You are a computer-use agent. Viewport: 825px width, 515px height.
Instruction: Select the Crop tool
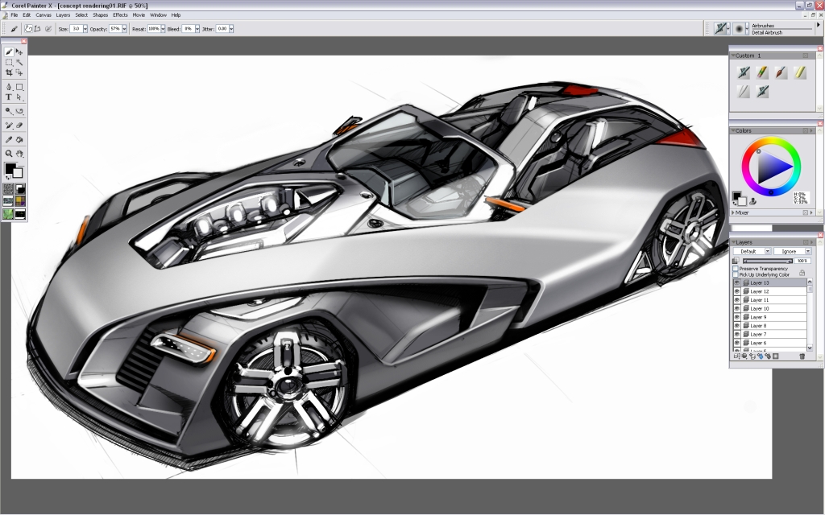[x=7, y=73]
